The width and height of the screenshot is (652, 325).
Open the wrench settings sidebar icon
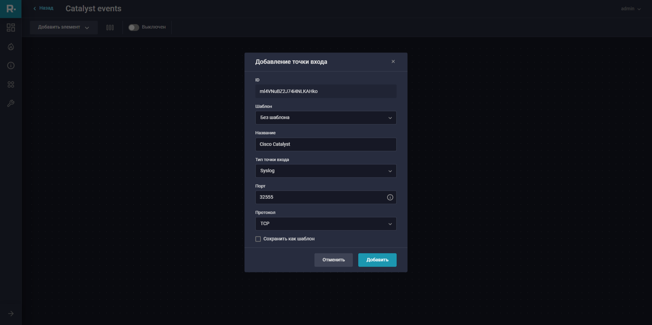(11, 103)
